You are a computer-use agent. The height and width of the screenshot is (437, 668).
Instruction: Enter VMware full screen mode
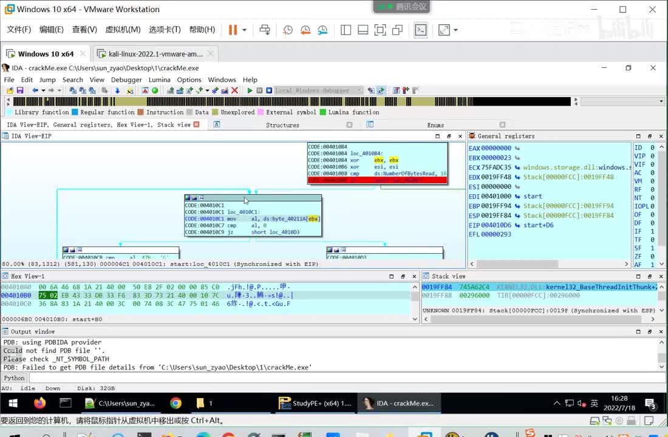click(x=380, y=30)
